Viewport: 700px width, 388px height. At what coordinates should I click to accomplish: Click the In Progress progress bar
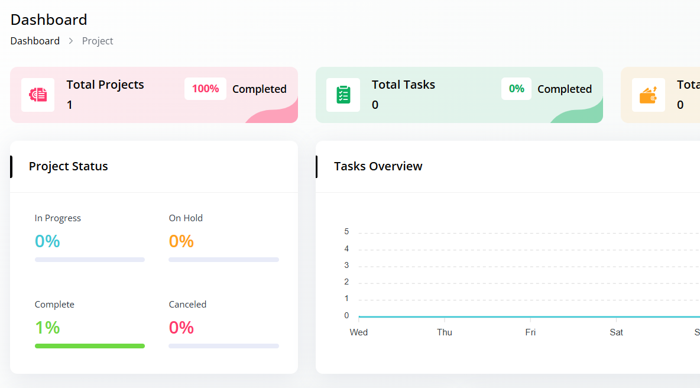89,260
